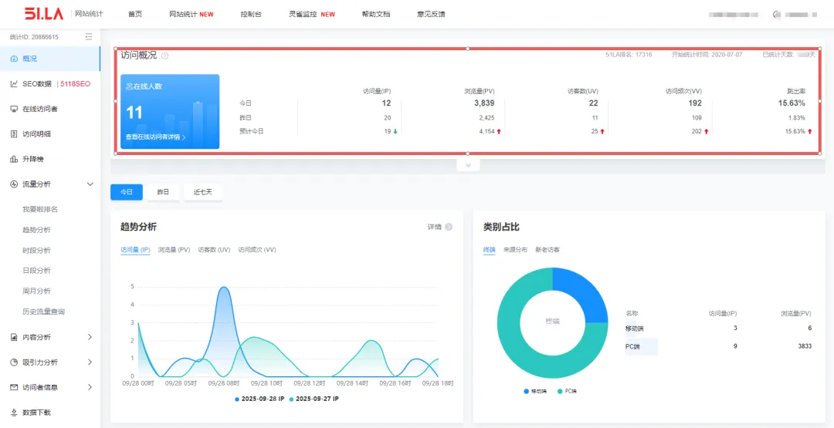
Task: Switch trend chart to 访问量 (IP) tab
Action: pyautogui.click(x=136, y=250)
